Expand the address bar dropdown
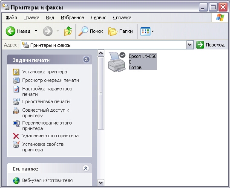 point(190,45)
